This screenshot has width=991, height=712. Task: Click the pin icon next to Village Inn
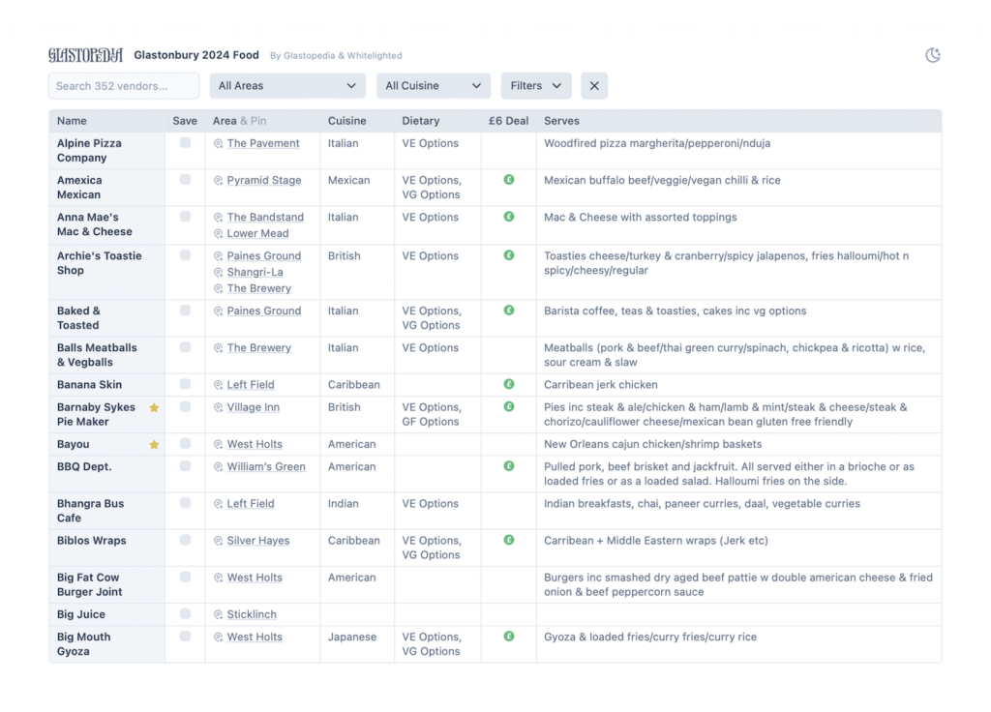218,407
